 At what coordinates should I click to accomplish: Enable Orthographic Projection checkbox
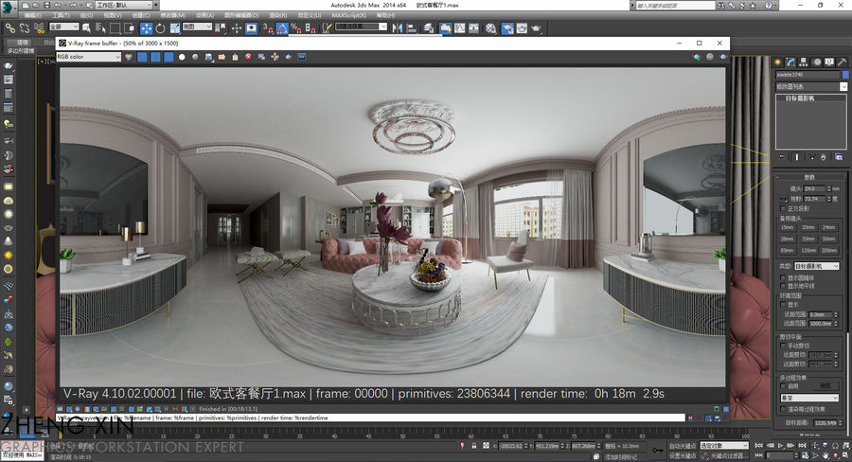click(783, 208)
